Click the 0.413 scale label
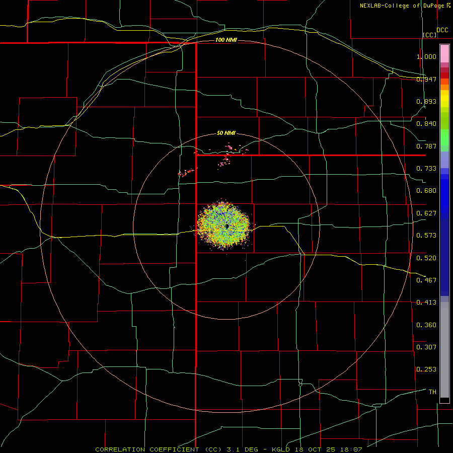The width and height of the screenshot is (453, 453). [426, 303]
